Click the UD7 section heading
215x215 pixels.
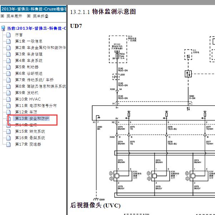coord(76,26)
